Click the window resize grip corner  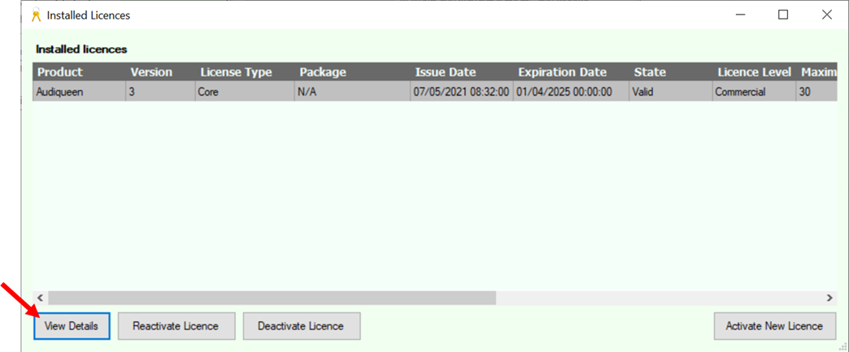click(842, 346)
